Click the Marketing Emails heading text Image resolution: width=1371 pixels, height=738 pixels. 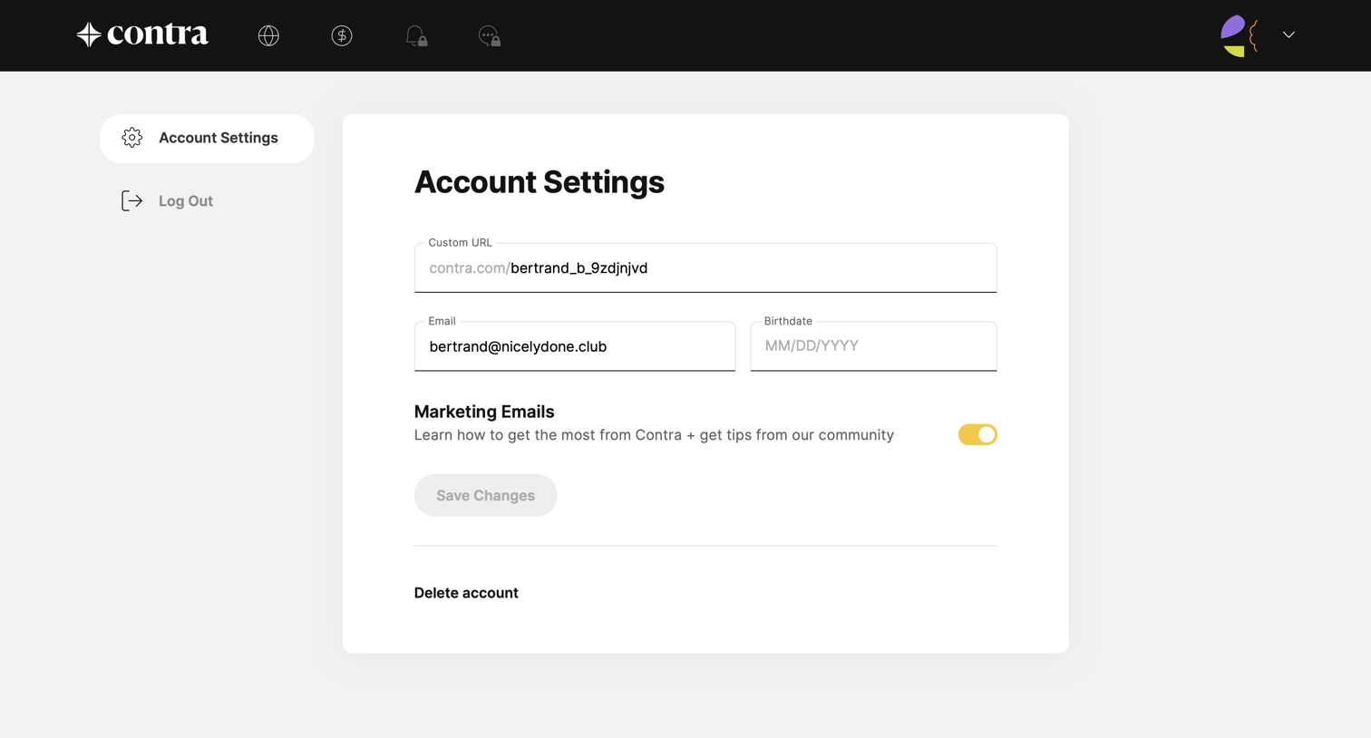484,412
